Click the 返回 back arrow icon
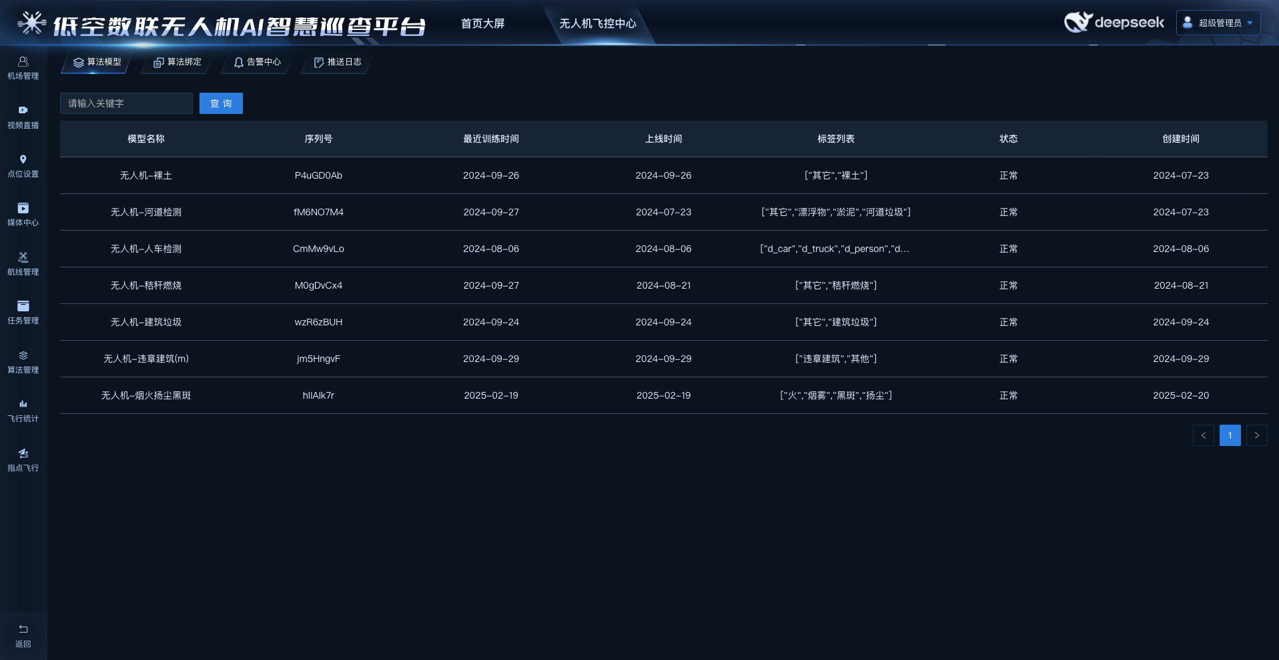1279x660 pixels. tap(23, 629)
